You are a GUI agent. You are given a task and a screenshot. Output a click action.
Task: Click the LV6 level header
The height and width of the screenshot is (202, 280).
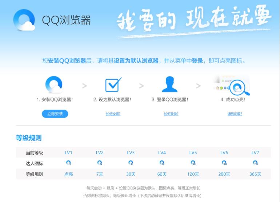(x=224, y=153)
